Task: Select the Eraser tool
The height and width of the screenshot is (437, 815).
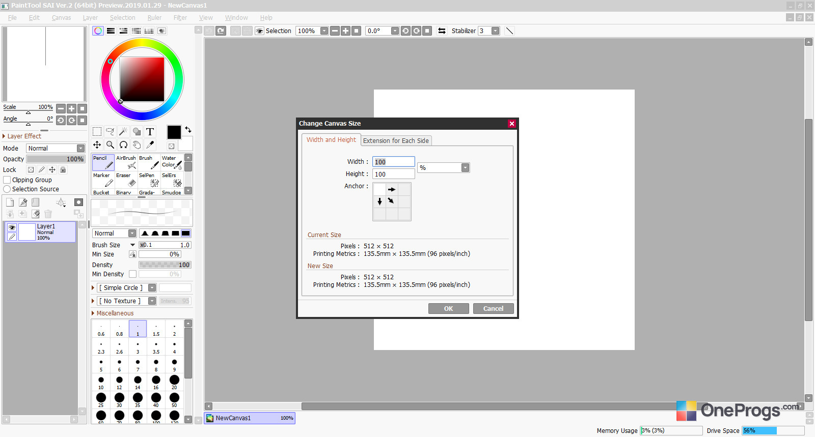Action: click(126, 180)
